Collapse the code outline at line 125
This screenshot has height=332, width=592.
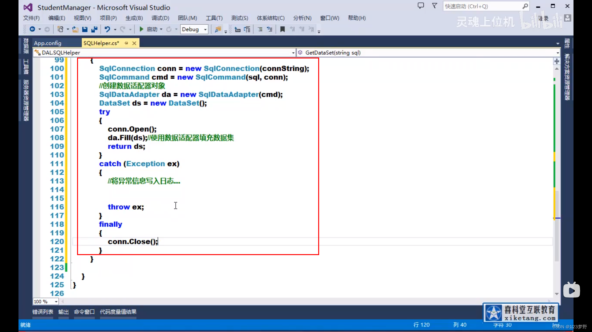72,285
